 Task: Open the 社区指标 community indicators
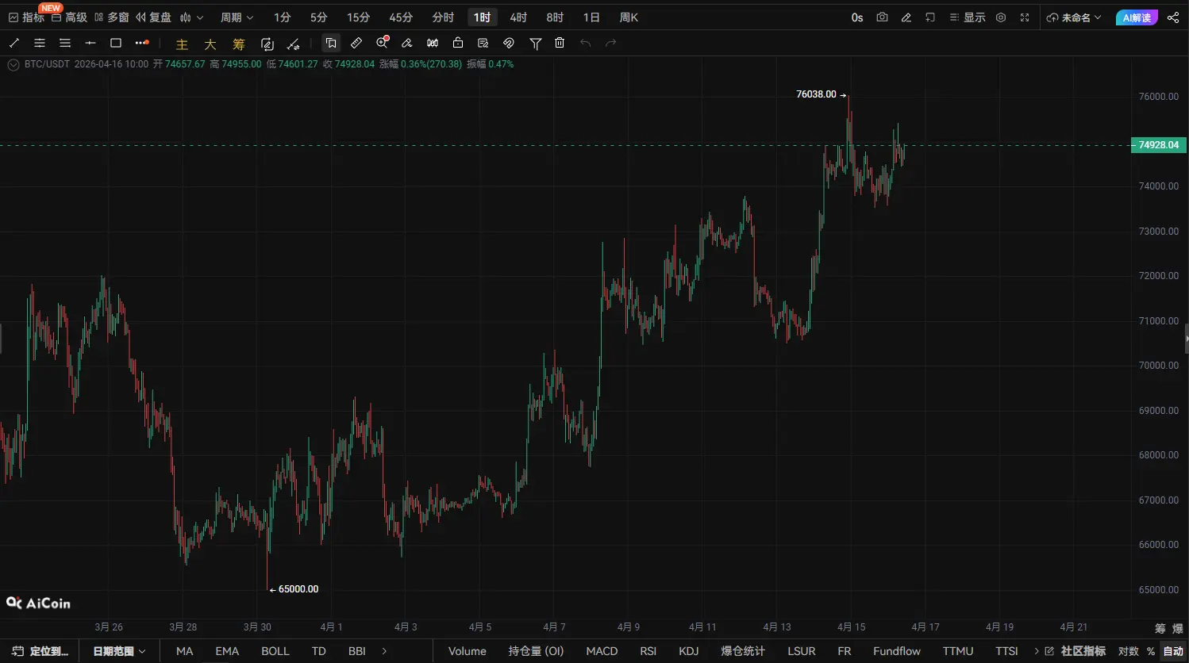point(1075,651)
